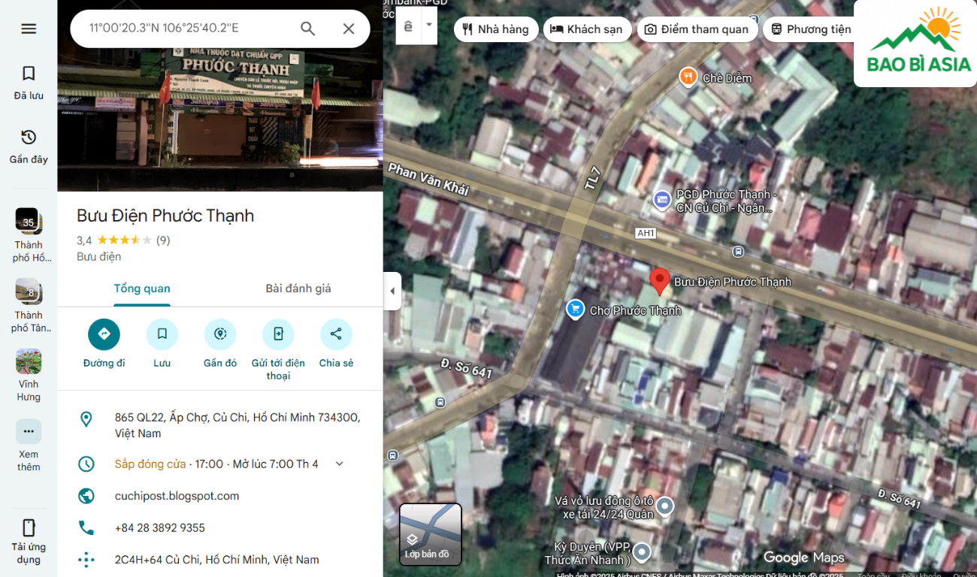
Task: Clear the search box with X
Action: [349, 29]
